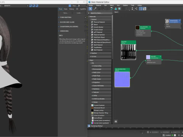Switch to the Stats tab
This screenshot has width=183, height=137.
[66, 9]
